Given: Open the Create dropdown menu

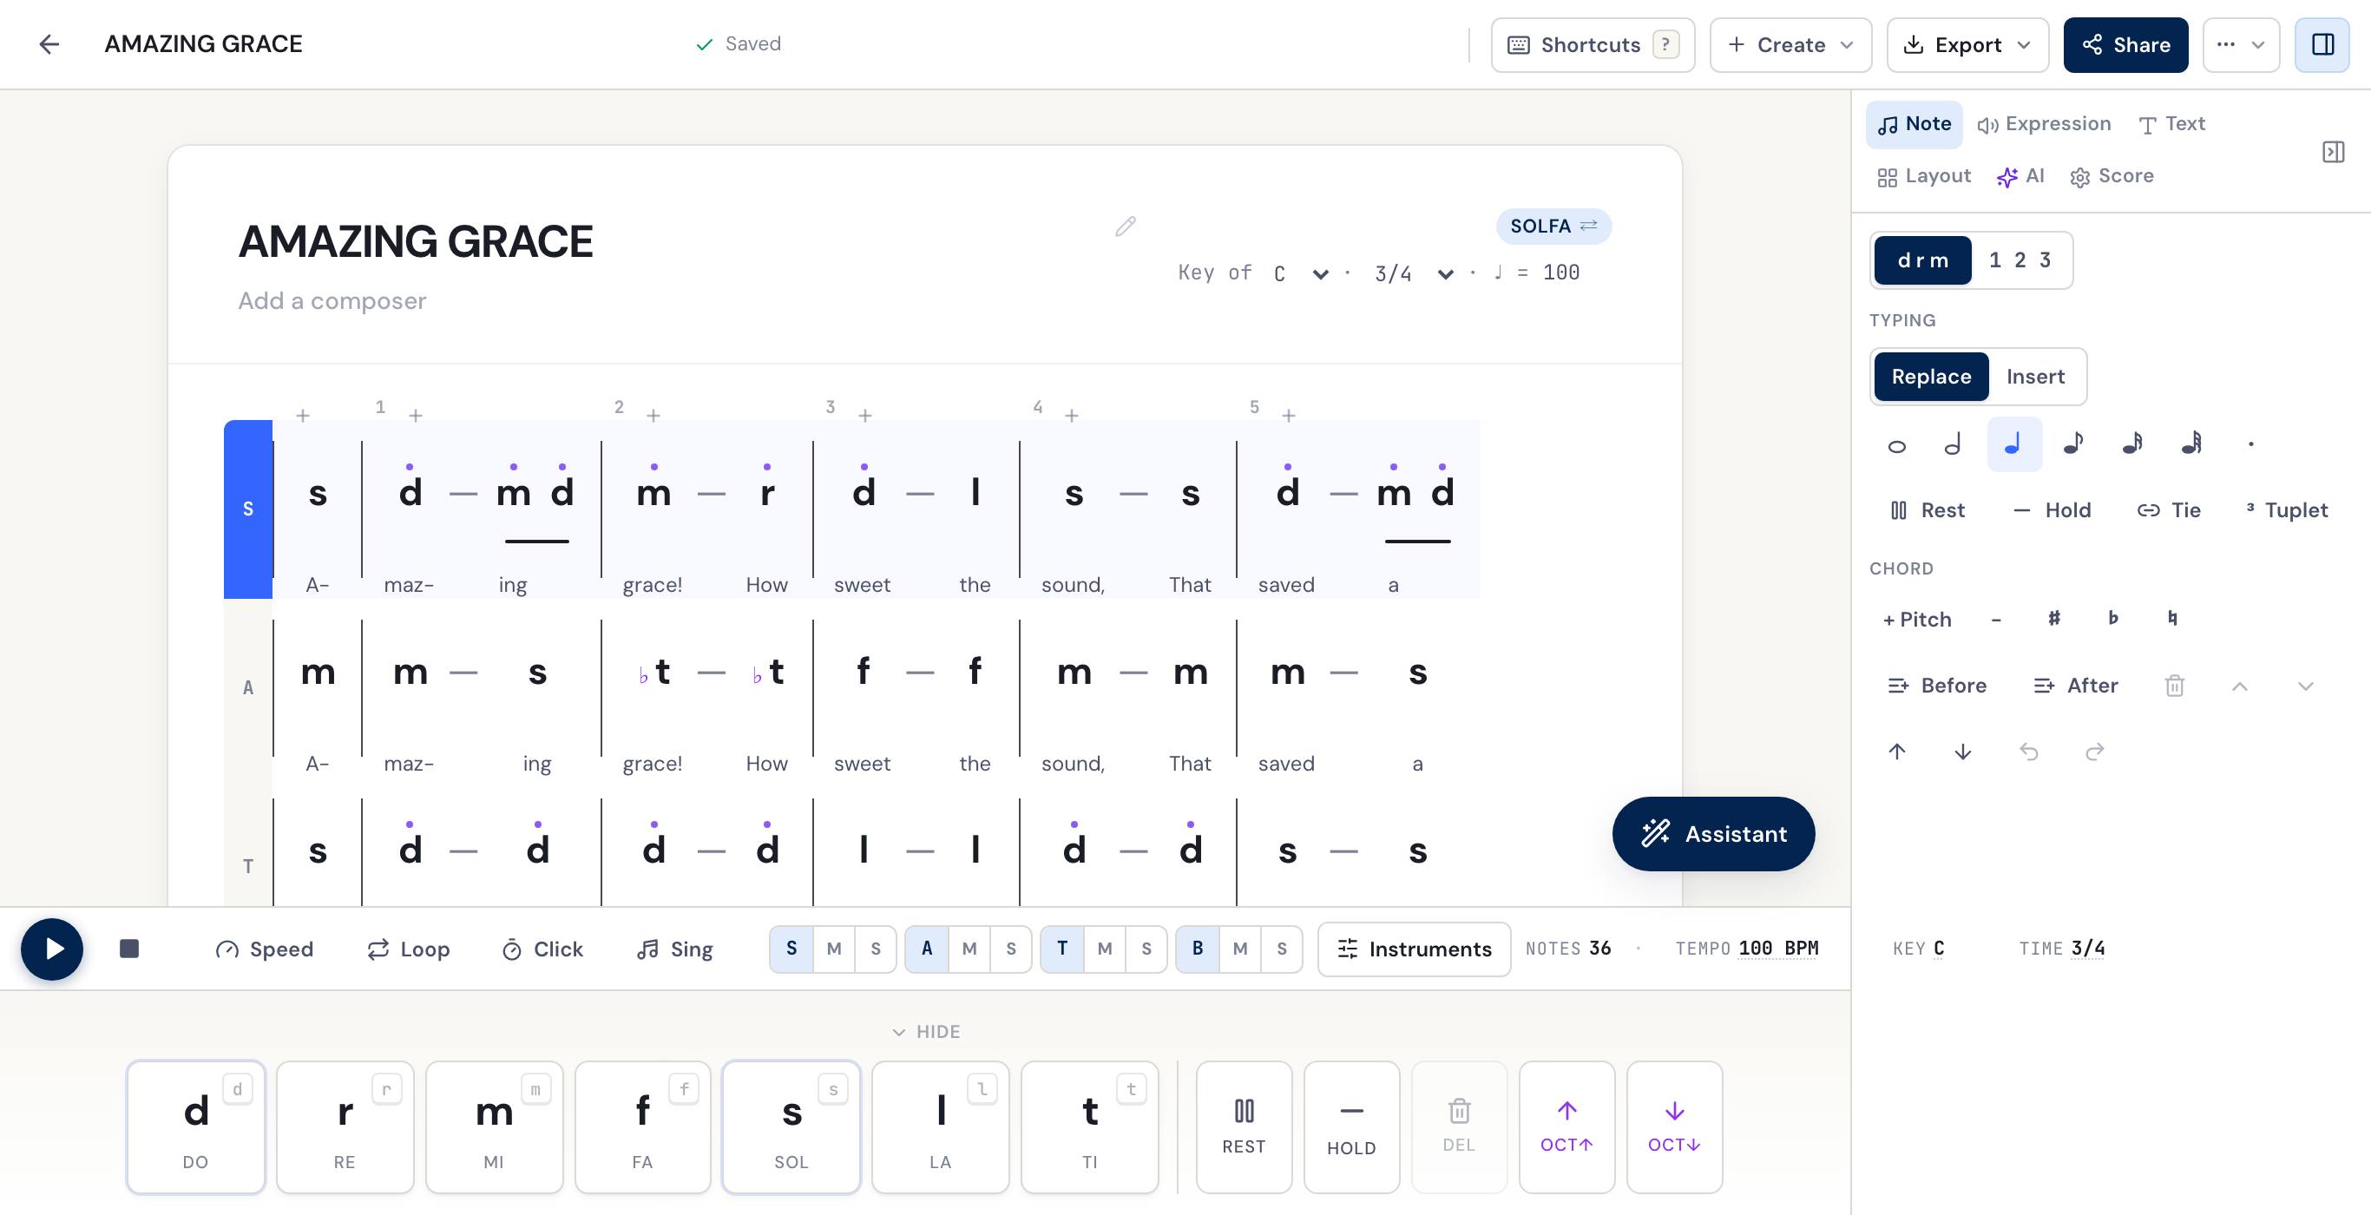Looking at the screenshot, I should click(x=1790, y=44).
